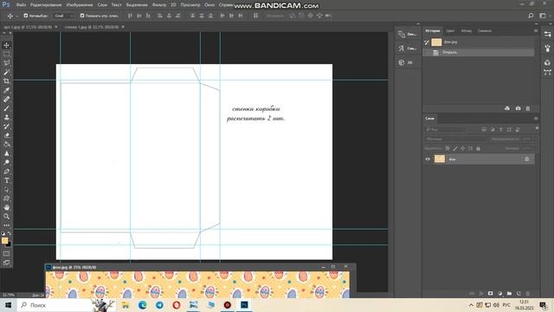
Task: Select the Healing Brush tool
Action: [x=6, y=99]
